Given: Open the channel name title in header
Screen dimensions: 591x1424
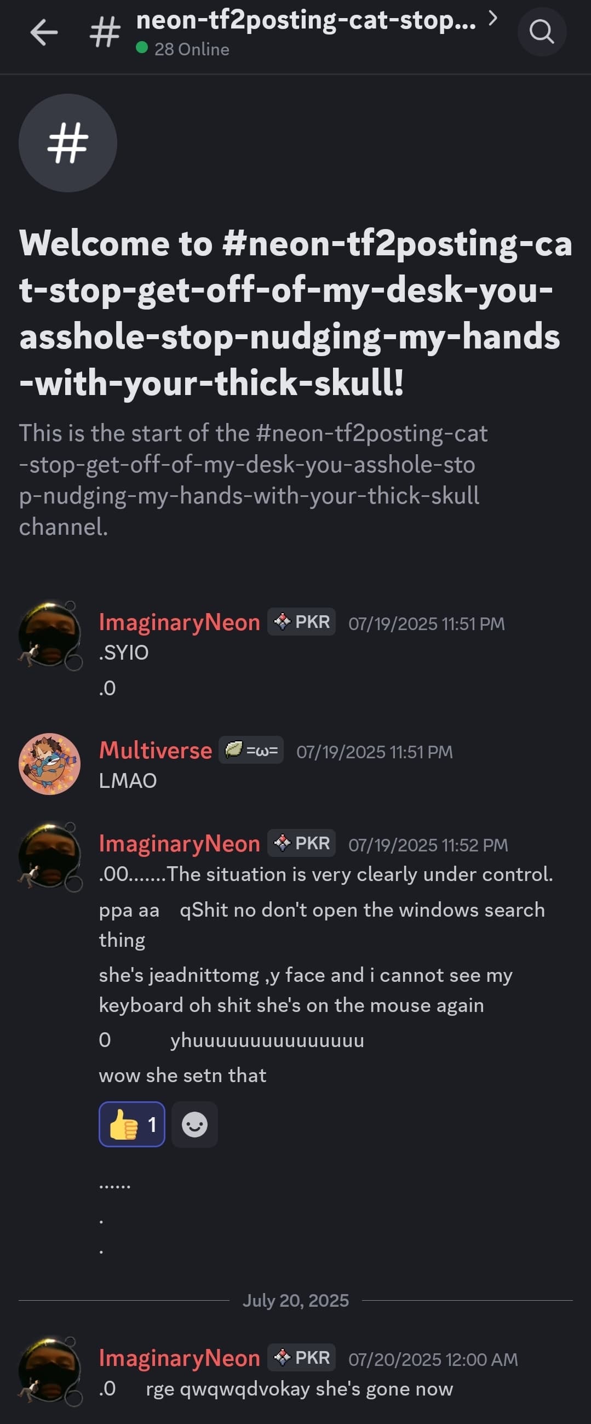Looking at the screenshot, I should pyautogui.click(x=305, y=20).
